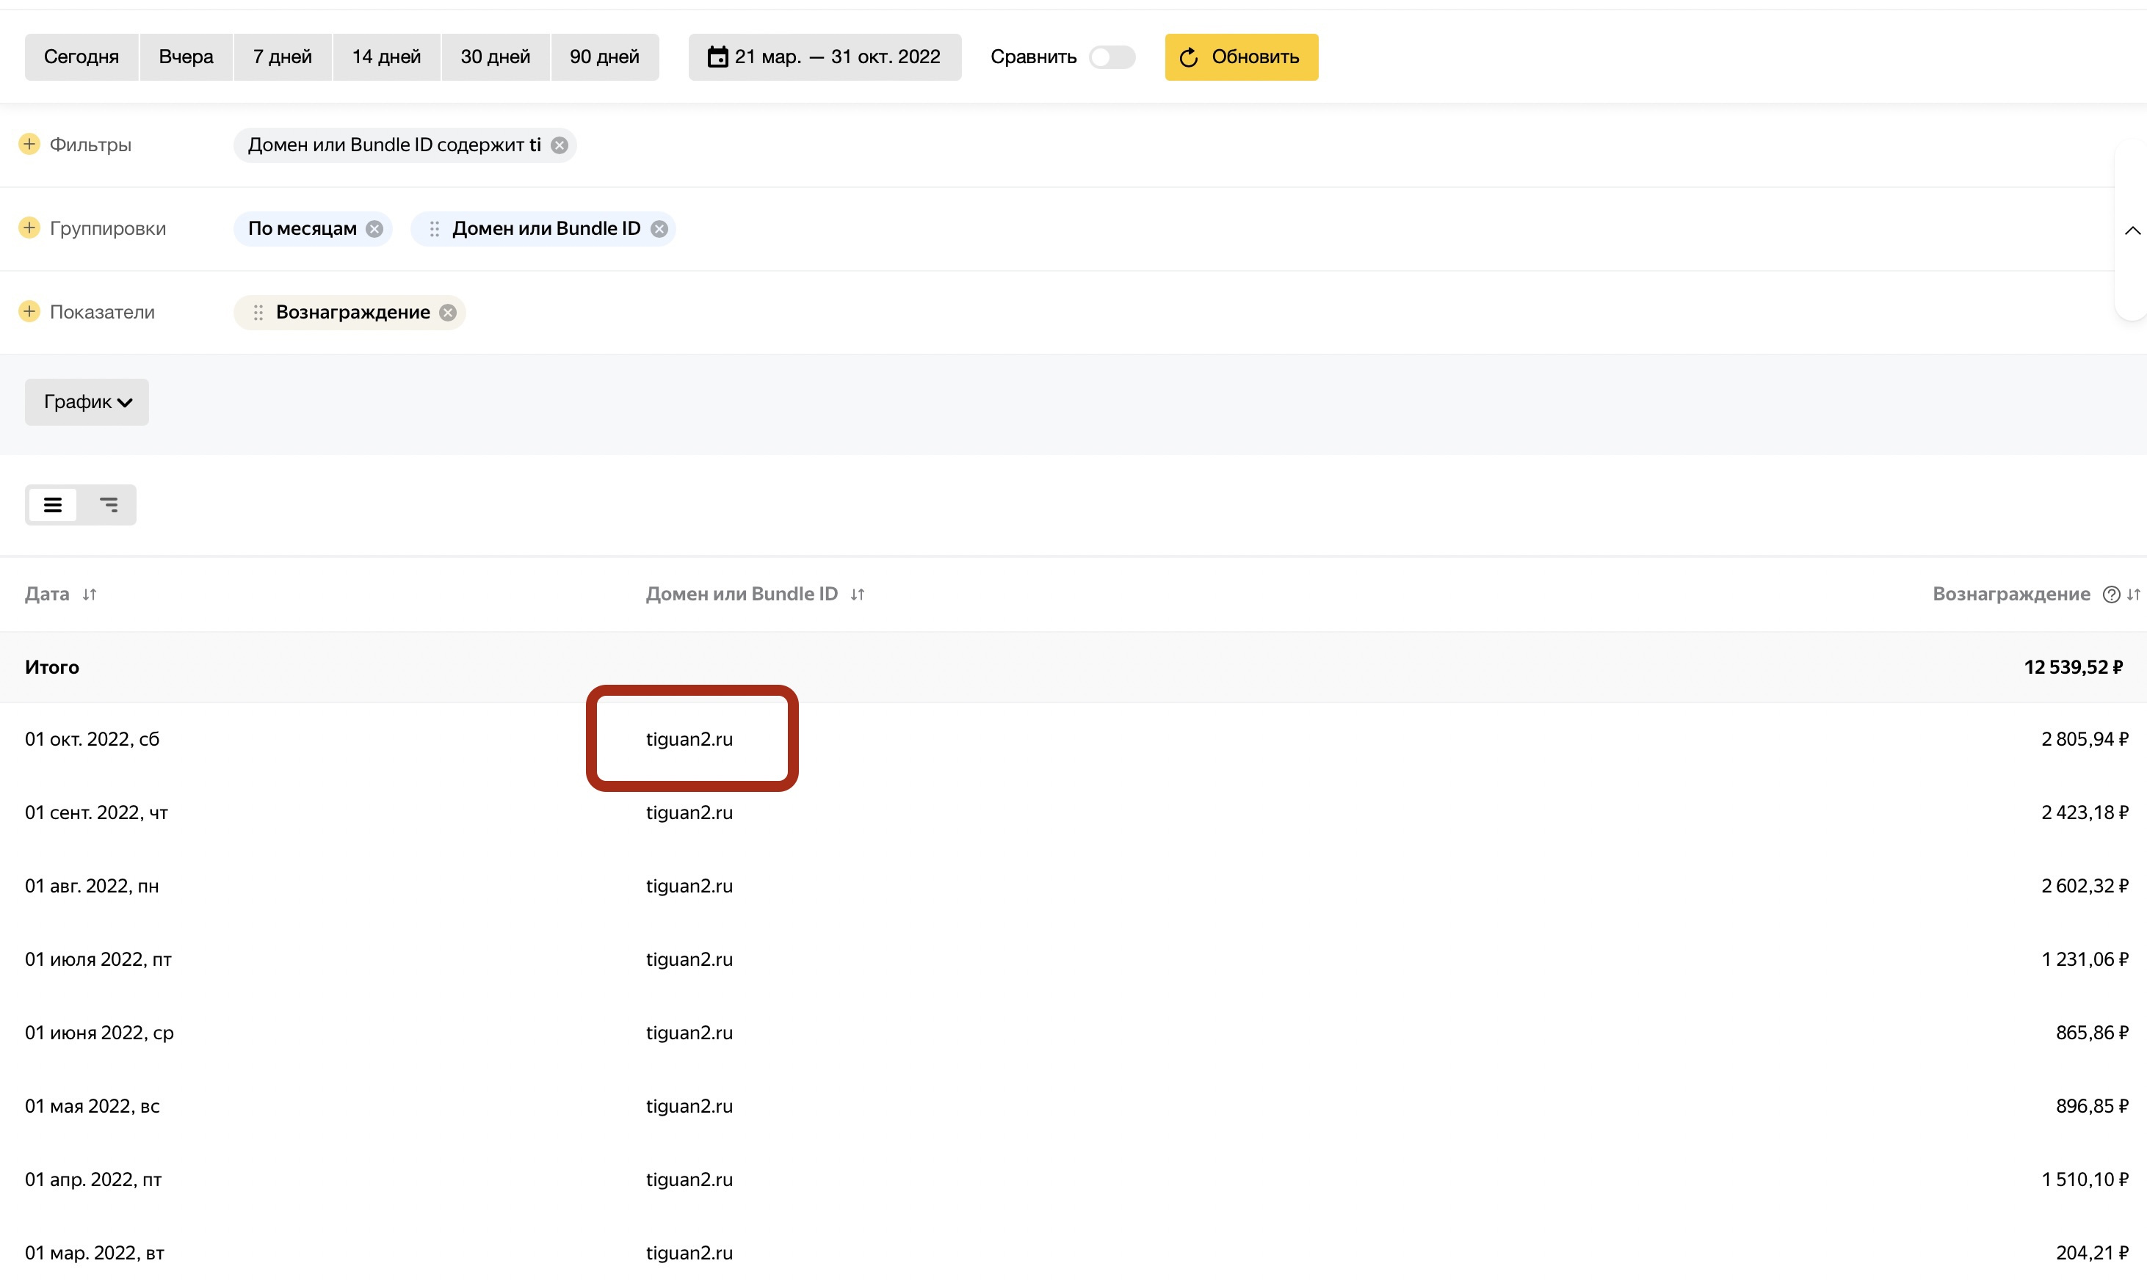Expand the График dropdown
Viewport: 2147px width, 1280px height.
click(x=87, y=402)
